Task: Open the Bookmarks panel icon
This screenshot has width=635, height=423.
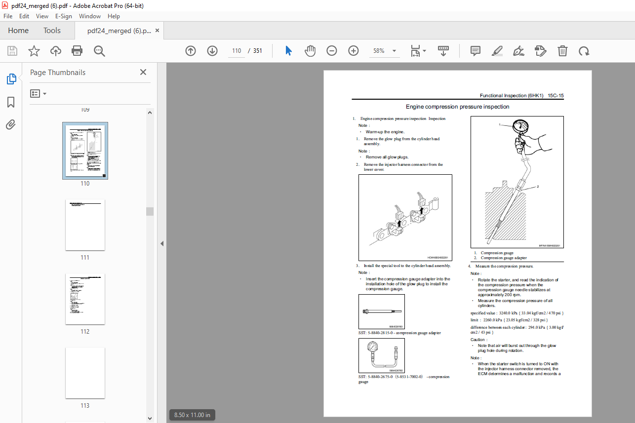Action: tap(11, 102)
